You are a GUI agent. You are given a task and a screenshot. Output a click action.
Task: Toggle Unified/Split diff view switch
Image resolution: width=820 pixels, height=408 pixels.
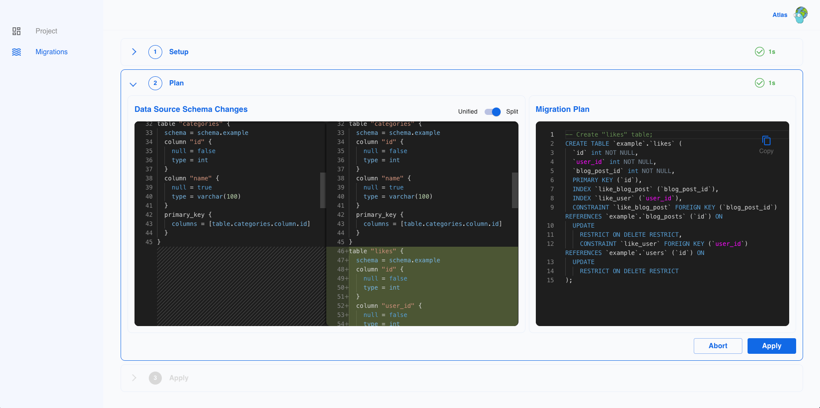[492, 112]
